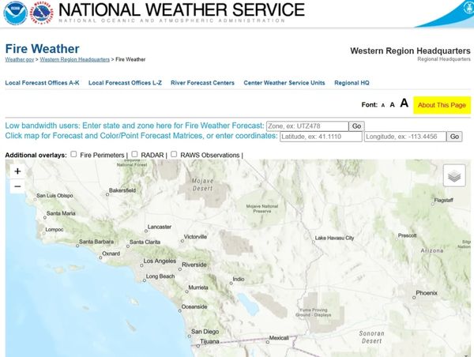Click Oceanside on the map
474x357 pixels.
pyautogui.click(x=194, y=306)
